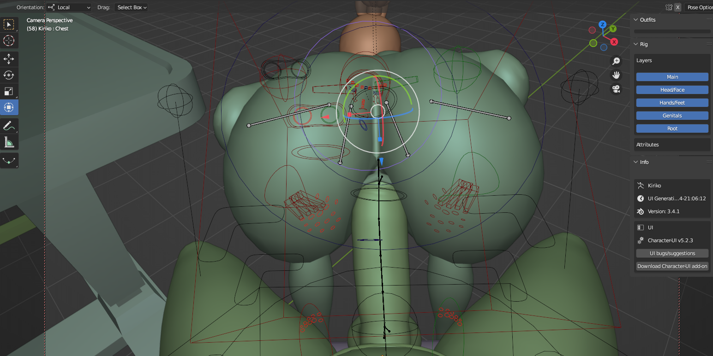Select the pose Breakdowner tool
Screen dimensions: 713x356
[x=9, y=160]
